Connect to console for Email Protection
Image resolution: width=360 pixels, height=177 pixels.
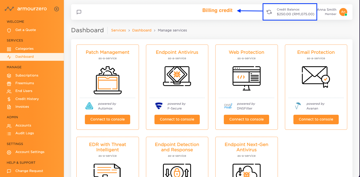tap(316, 119)
